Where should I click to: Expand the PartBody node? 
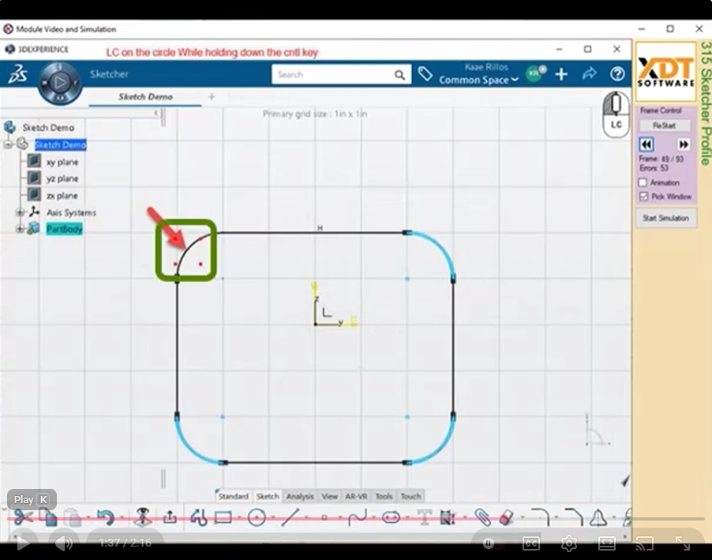tap(20, 228)
